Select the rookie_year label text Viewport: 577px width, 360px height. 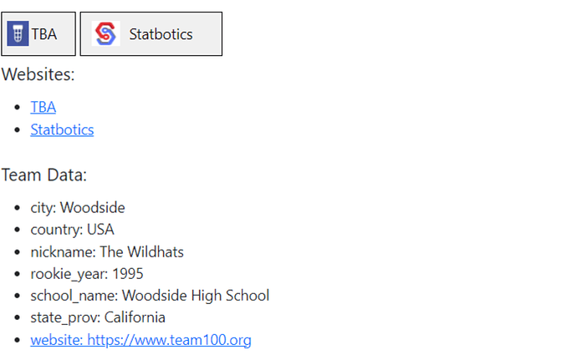69,274
